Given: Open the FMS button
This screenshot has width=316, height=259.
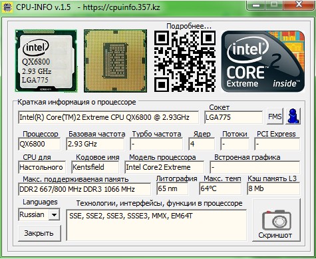Looking at the screenshot, I should click(x=275, y=116).
